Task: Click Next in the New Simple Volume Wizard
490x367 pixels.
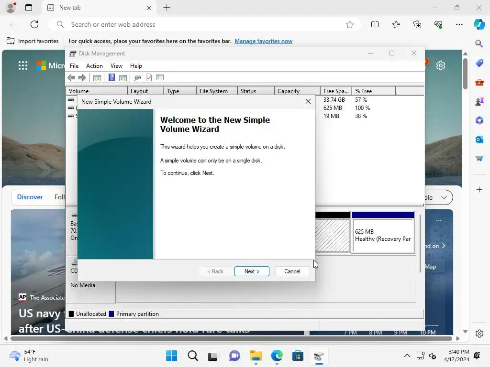Action: 252,271
